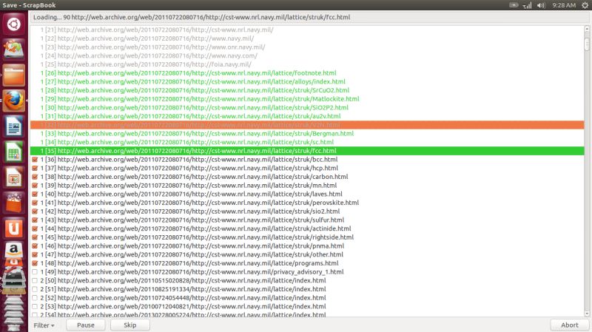
Task: Check the row [53] 20100712040821 index.html checkbox
Action: (35, 307)
